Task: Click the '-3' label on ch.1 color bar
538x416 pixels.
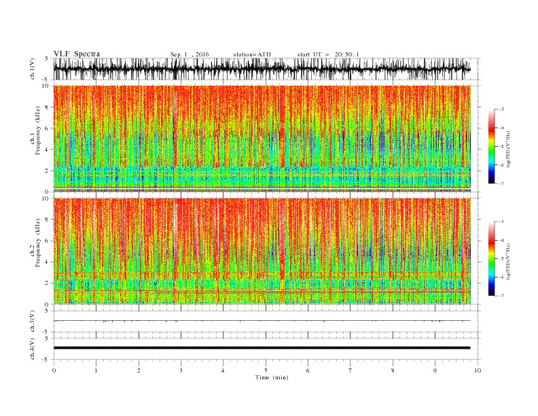Action: 501,109
